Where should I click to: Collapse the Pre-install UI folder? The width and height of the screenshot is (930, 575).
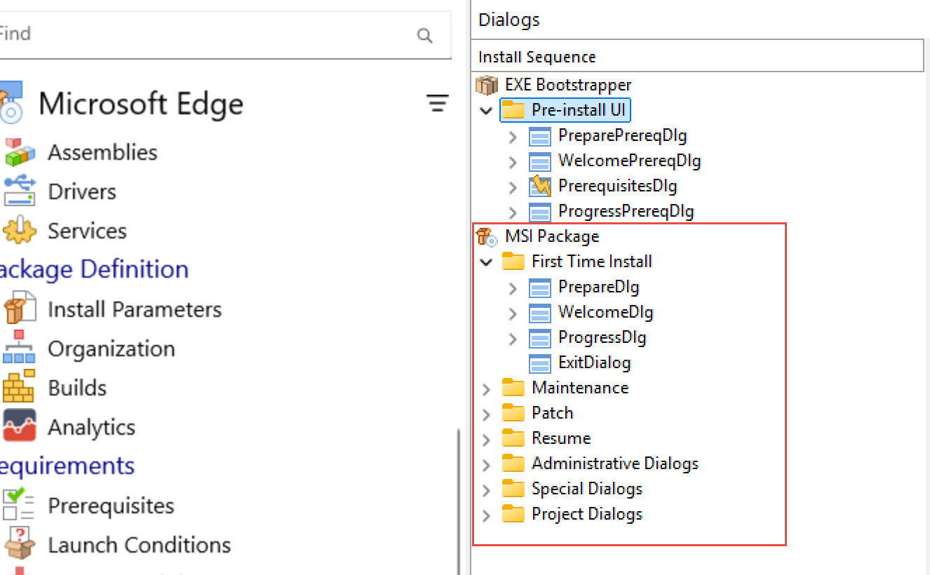[x=486, y=110]
